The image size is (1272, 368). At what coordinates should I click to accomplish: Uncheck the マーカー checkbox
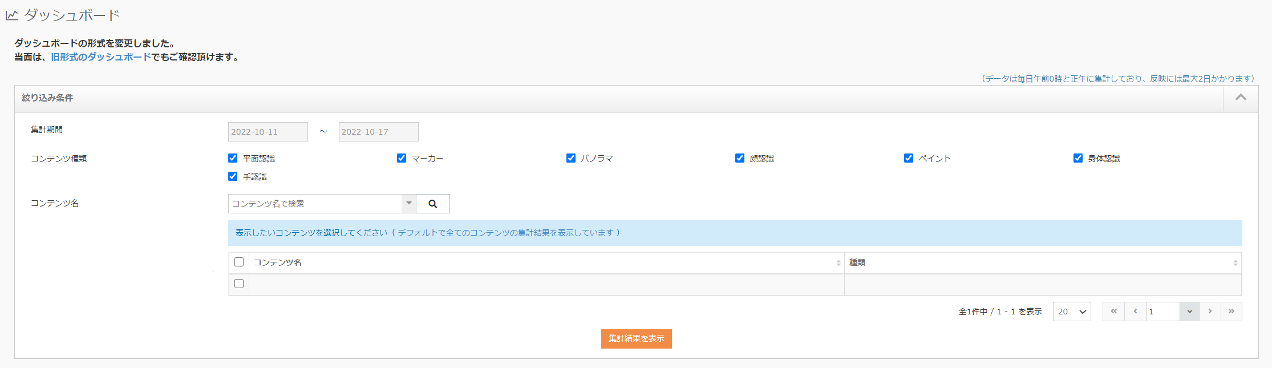[x=402, y=158]
